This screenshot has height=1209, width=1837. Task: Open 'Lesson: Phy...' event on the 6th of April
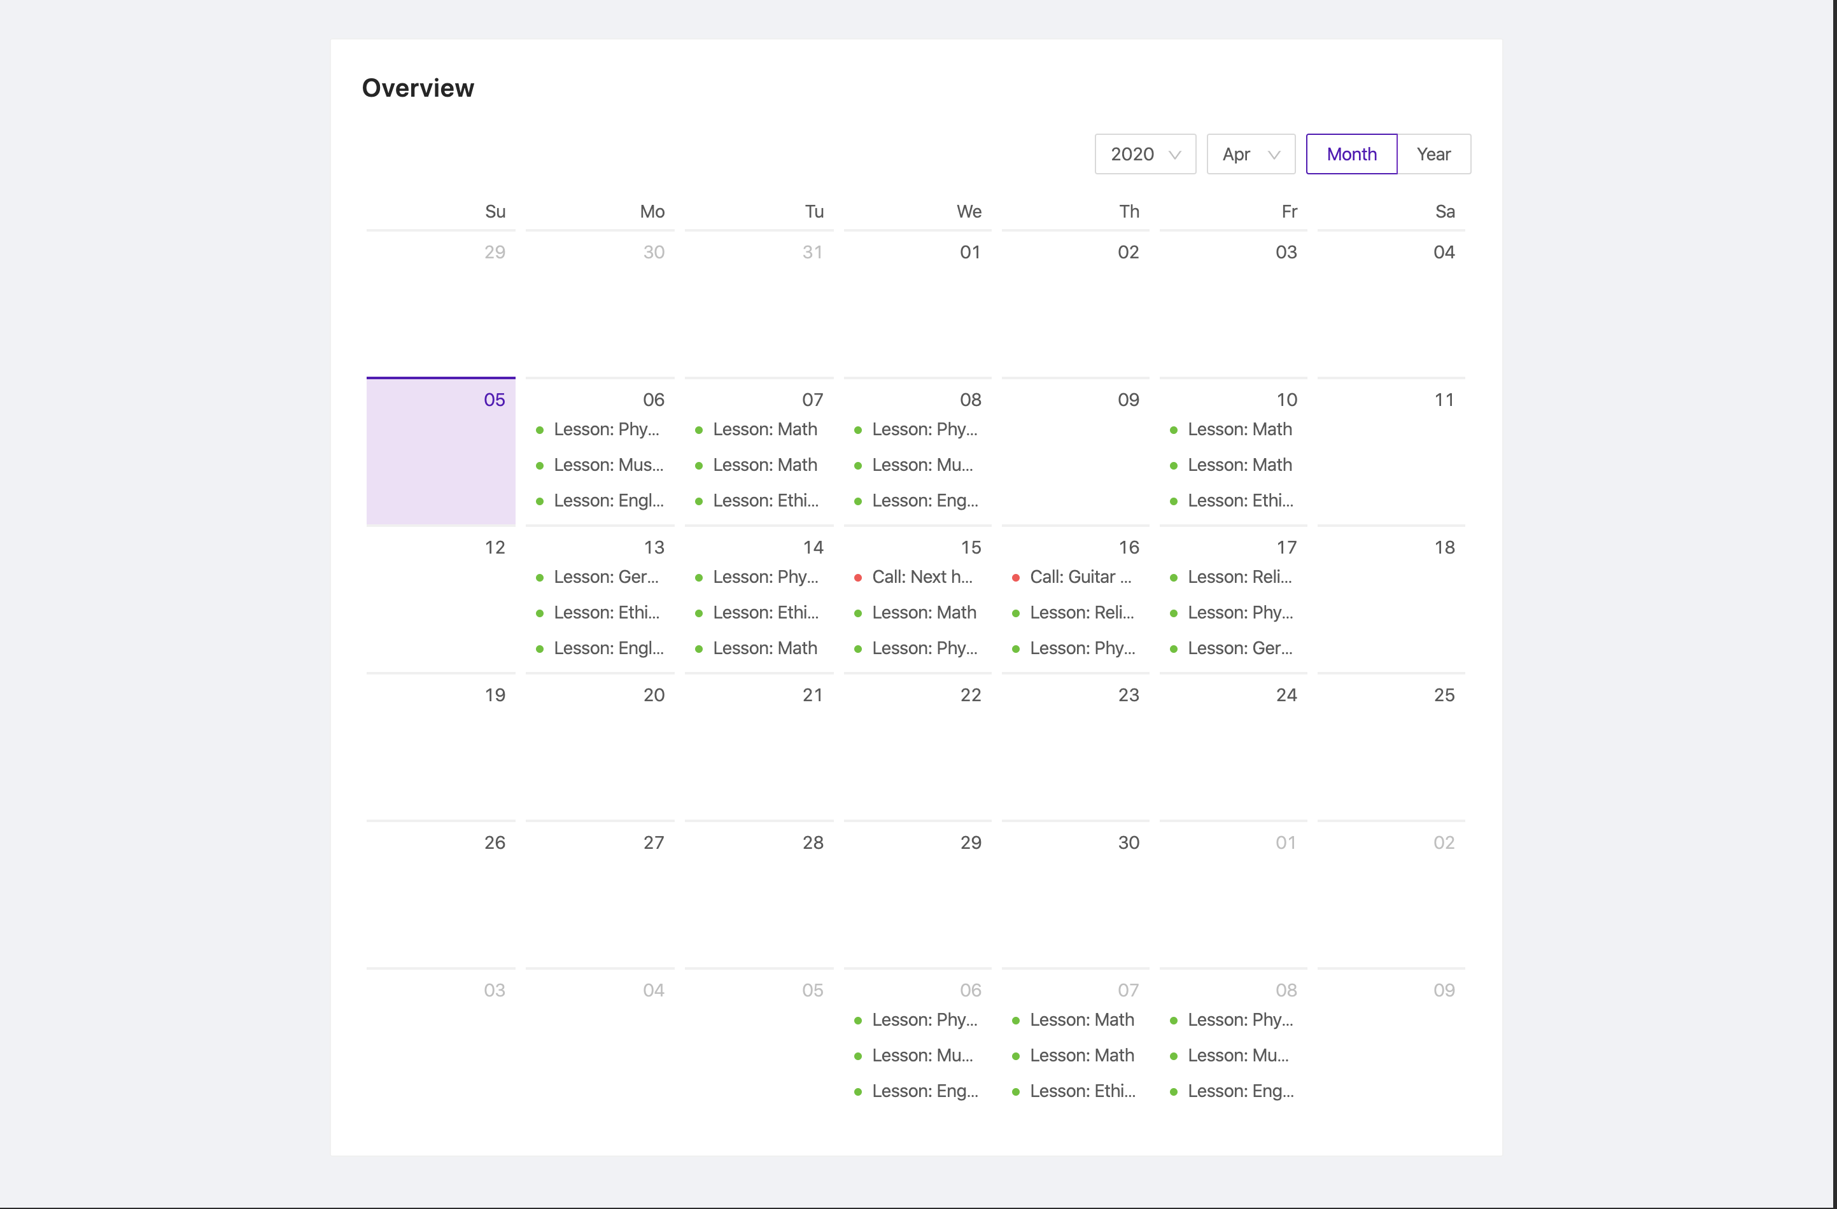[x=600, y=430]
